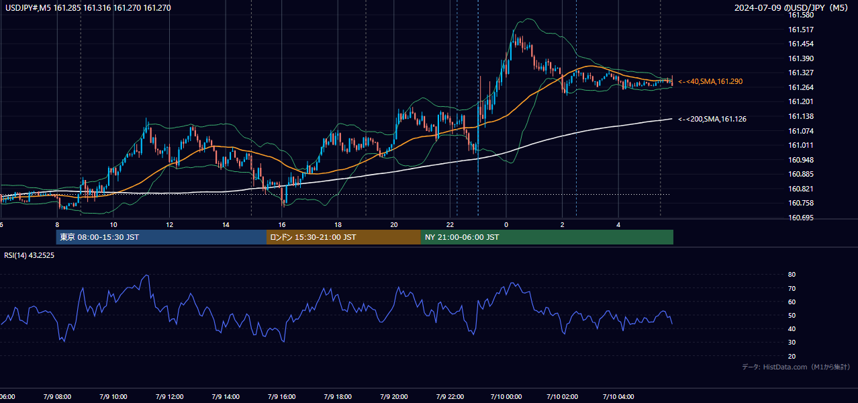The height and width of the screenshot is (403, 858).
Task: Click price axis value 161.327
Action: click(x=801, y=73)
